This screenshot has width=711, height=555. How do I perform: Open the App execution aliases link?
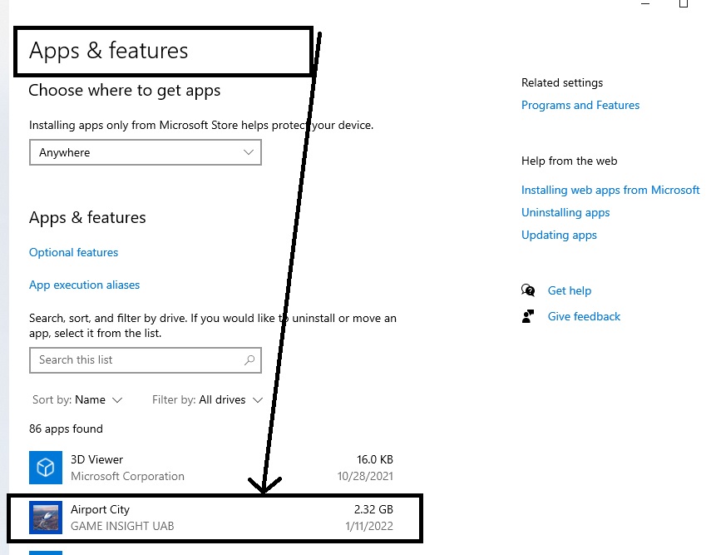(85, 285)
